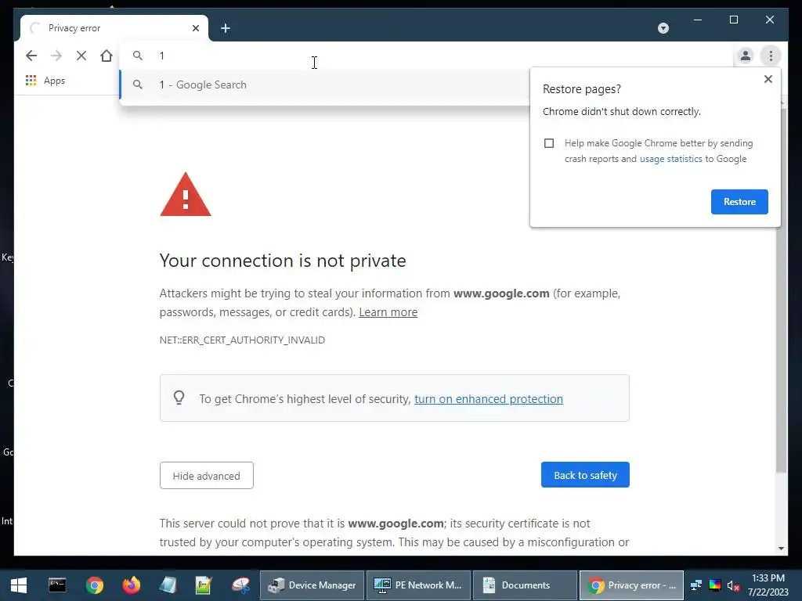Click the network tray icon
The height and width of the screenshot is (601, 802).
pyautogui.click(x=696, y=585)
